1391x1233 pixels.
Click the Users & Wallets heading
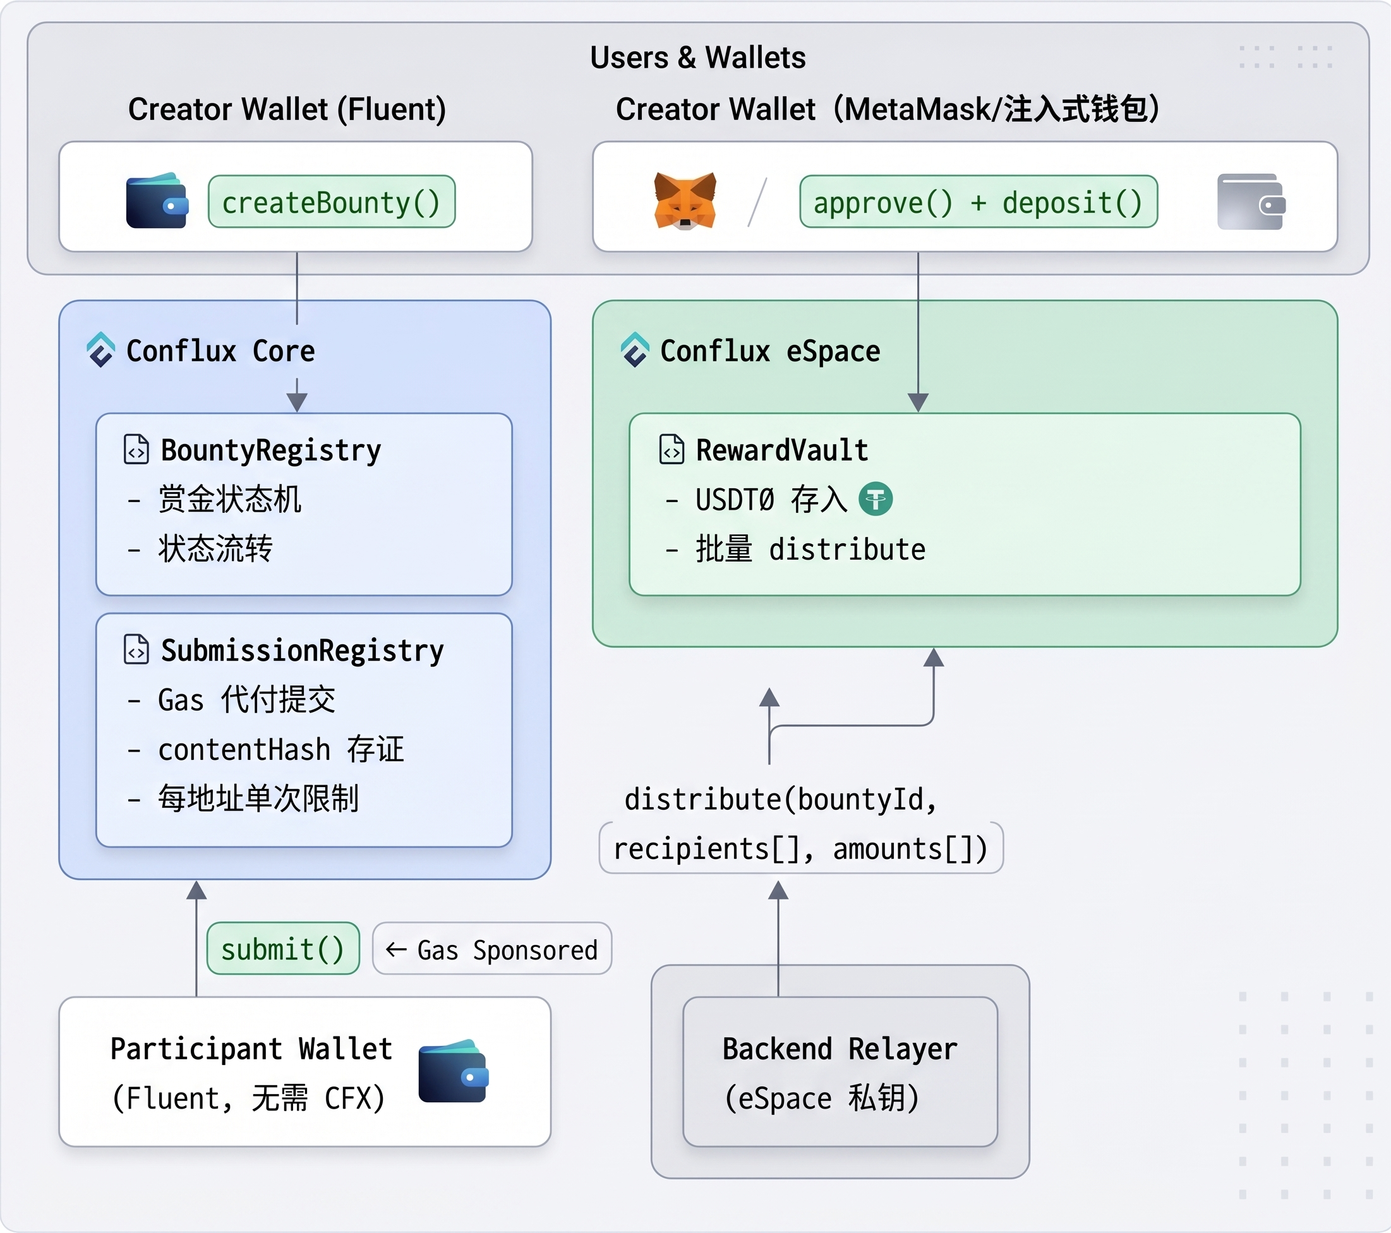(697, 57)
